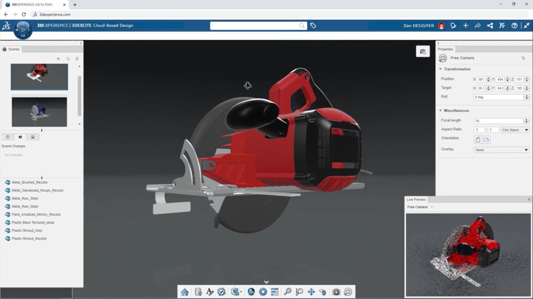Click the Target Y value field
Screen dimensions: 533x299
coord(500,88)
